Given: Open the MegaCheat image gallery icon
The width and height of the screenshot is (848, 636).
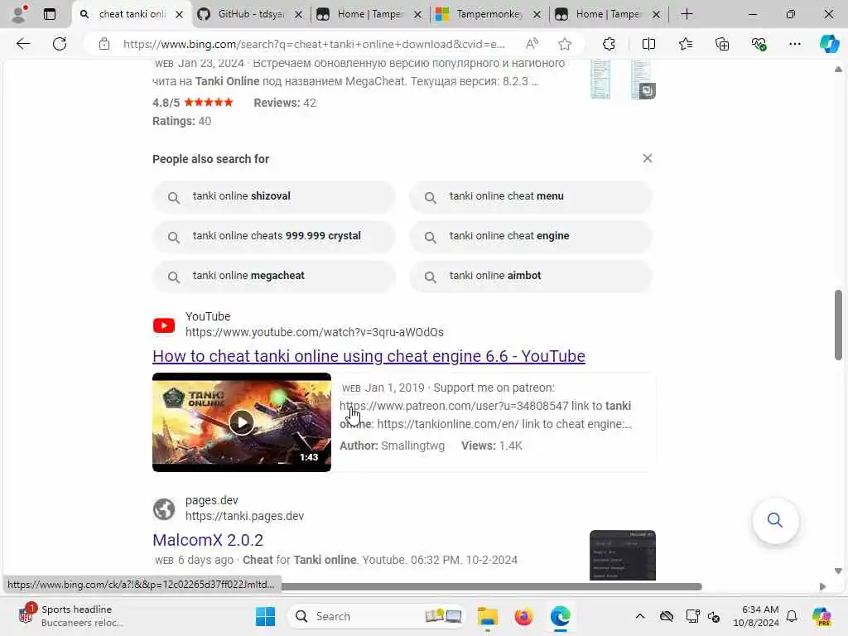Looking at the screenshot, I should tap(647, 90).
